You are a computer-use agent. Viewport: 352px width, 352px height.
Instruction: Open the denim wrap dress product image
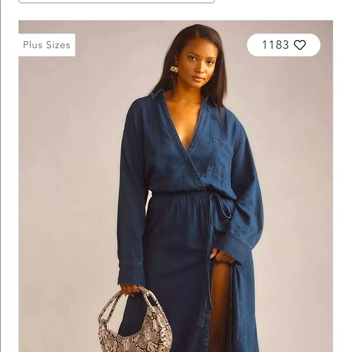pyautogui.click(x=175, y=186)
